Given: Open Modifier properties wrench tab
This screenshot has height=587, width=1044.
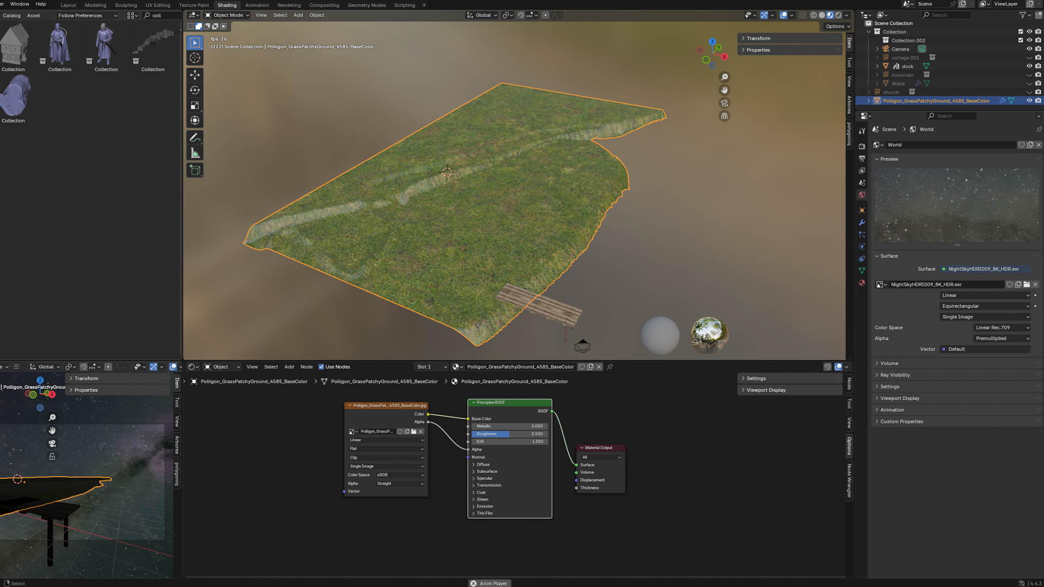Looking at the screenshot, I should 862,223.
